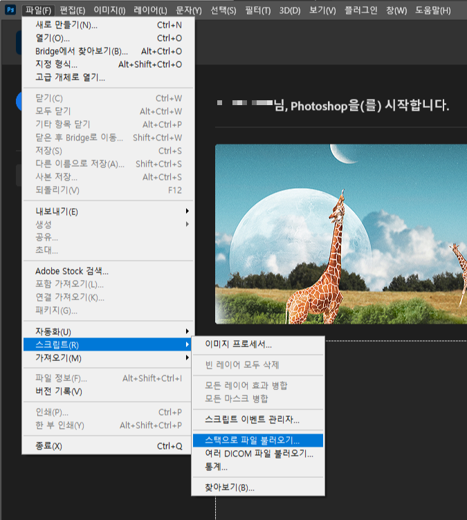Open the 도움말(H) menu
467x520 pixels.
coord(433,10)
